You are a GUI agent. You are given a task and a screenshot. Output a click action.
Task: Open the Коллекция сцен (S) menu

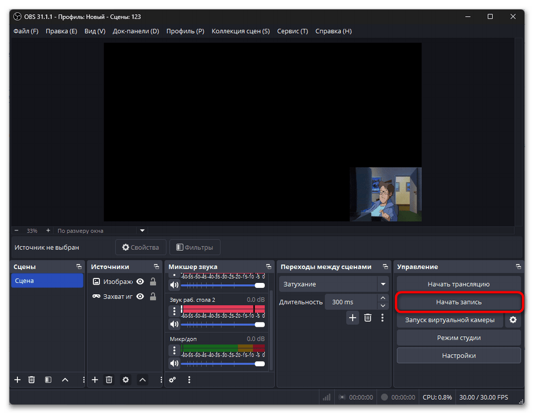[x=240, y=31]
